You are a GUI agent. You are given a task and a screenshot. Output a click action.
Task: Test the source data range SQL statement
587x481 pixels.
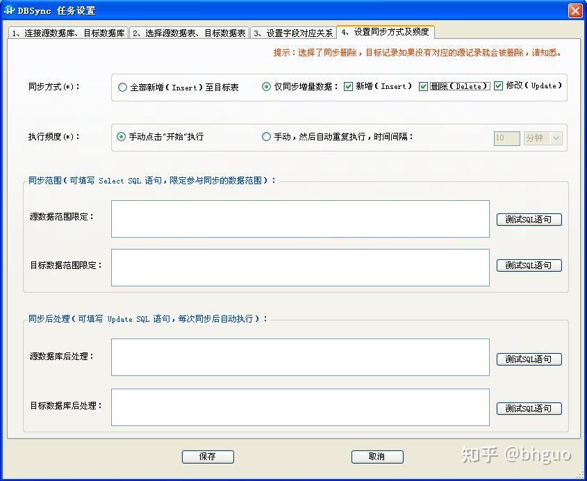click(529, 219)
